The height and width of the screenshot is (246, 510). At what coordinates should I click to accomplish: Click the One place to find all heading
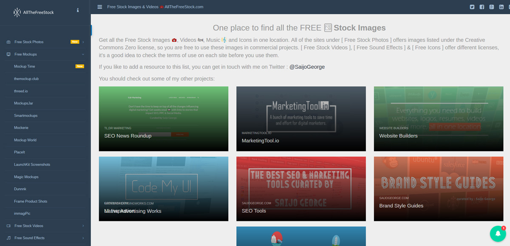point(299,28)
